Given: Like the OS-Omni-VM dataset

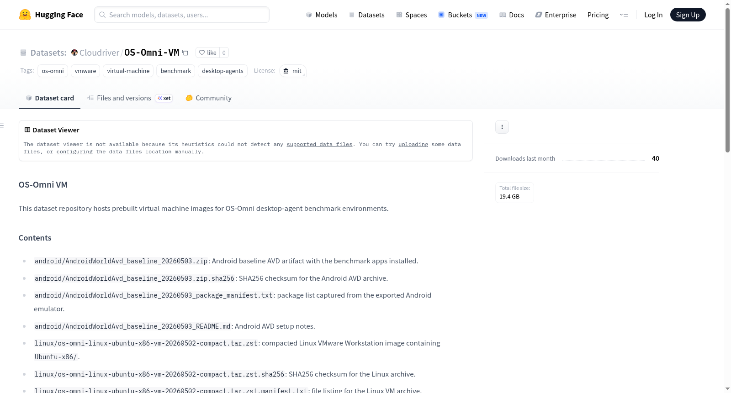Looking at the screenshot, I should 208,52.
